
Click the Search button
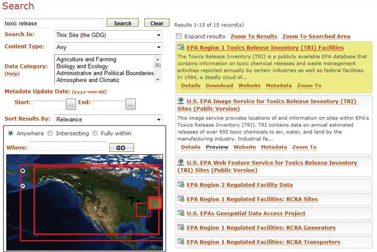[x=123, y=23]
